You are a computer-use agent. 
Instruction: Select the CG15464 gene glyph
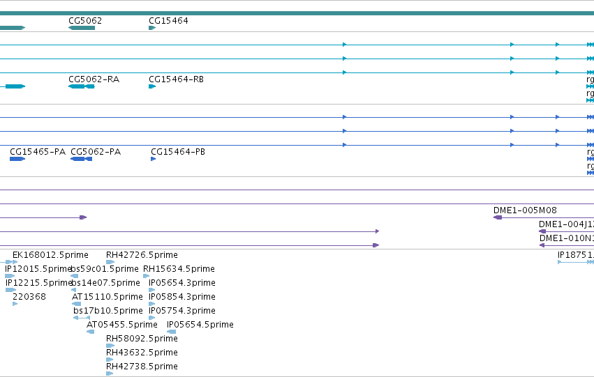(x=152, y=28)
